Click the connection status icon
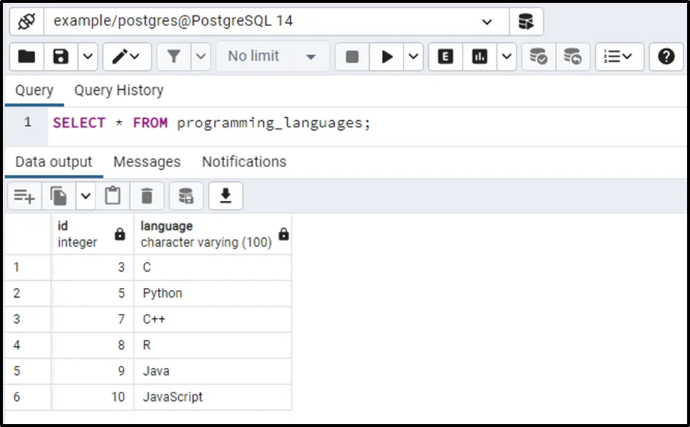The width and height of the screenshot is (690, 427). [x=27, y=21]
